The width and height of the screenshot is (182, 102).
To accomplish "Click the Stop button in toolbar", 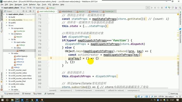I will [x=162, y=8].
